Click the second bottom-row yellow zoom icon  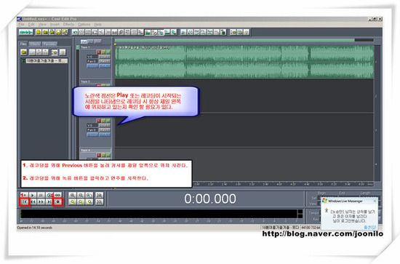click(x=81, y=201)
